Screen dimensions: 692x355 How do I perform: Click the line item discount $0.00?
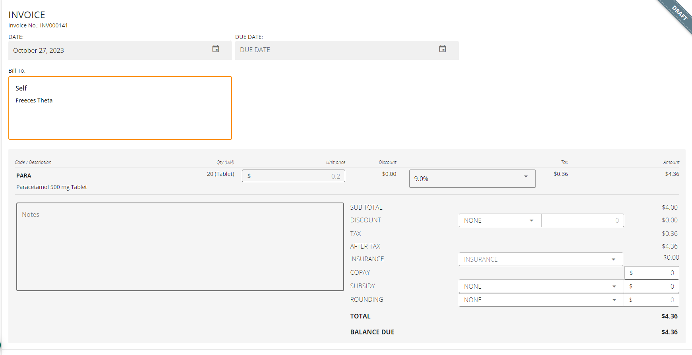tap(389, 174)
